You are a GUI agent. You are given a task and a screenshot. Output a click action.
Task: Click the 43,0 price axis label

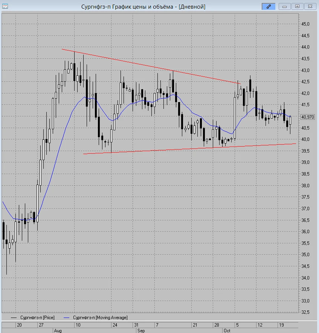click(x=305, y=70)
